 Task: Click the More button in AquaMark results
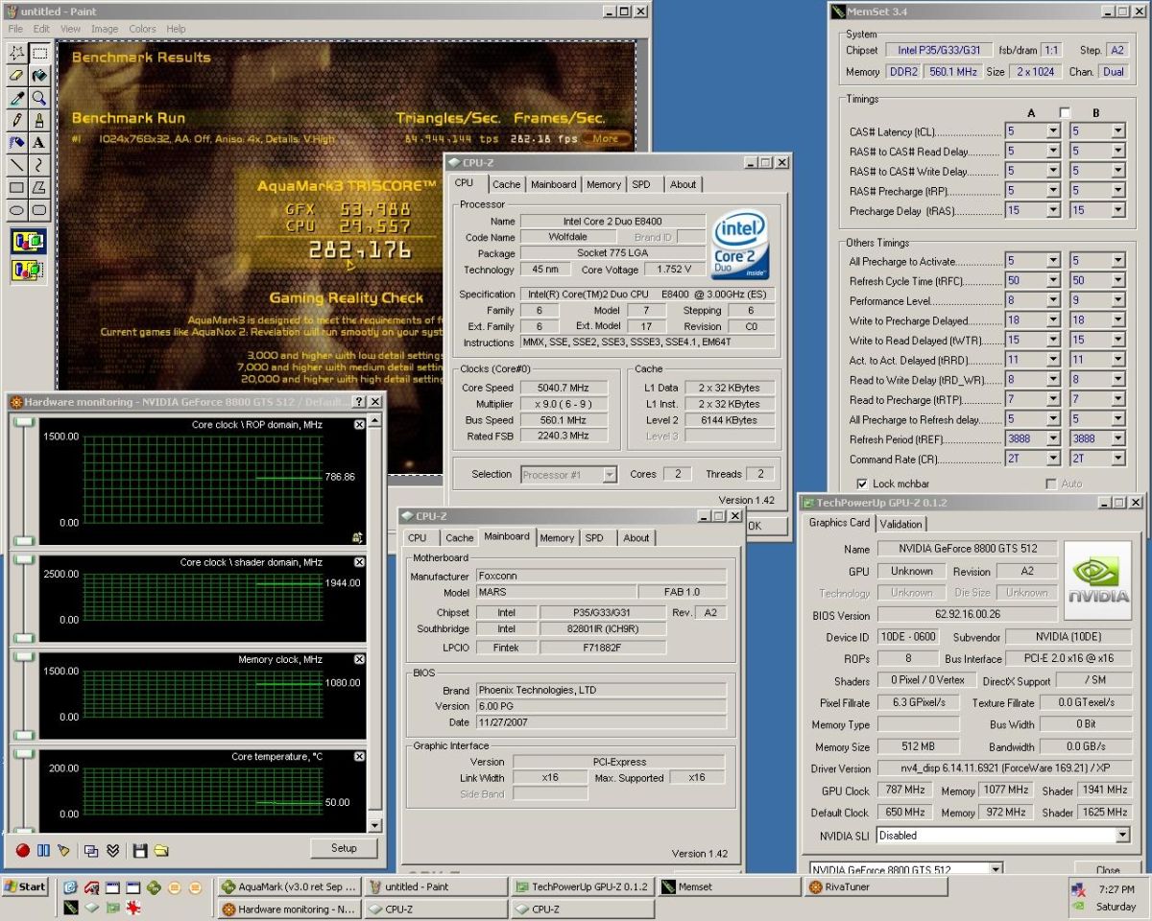click(606, 139)
